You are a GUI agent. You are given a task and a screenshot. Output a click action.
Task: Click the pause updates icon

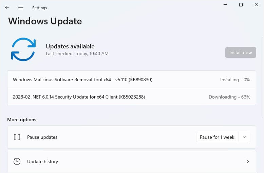pos(17,137)
